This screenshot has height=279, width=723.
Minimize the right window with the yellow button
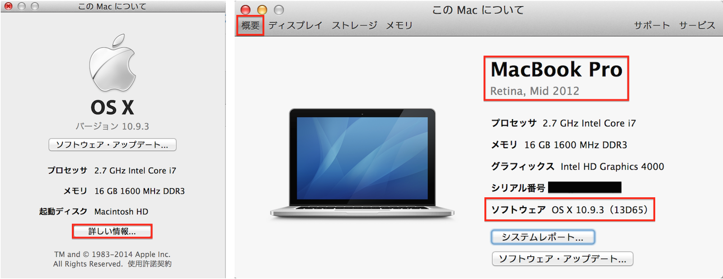pyautogui.click(x=262, y=9)
